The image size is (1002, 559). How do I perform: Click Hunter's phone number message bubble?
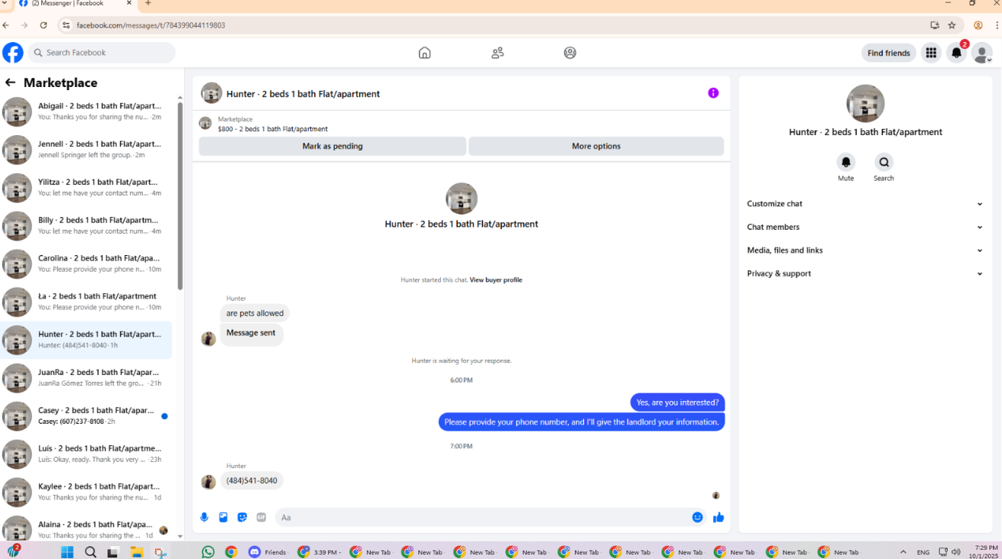pyautogui.click(x=251, y=480)
